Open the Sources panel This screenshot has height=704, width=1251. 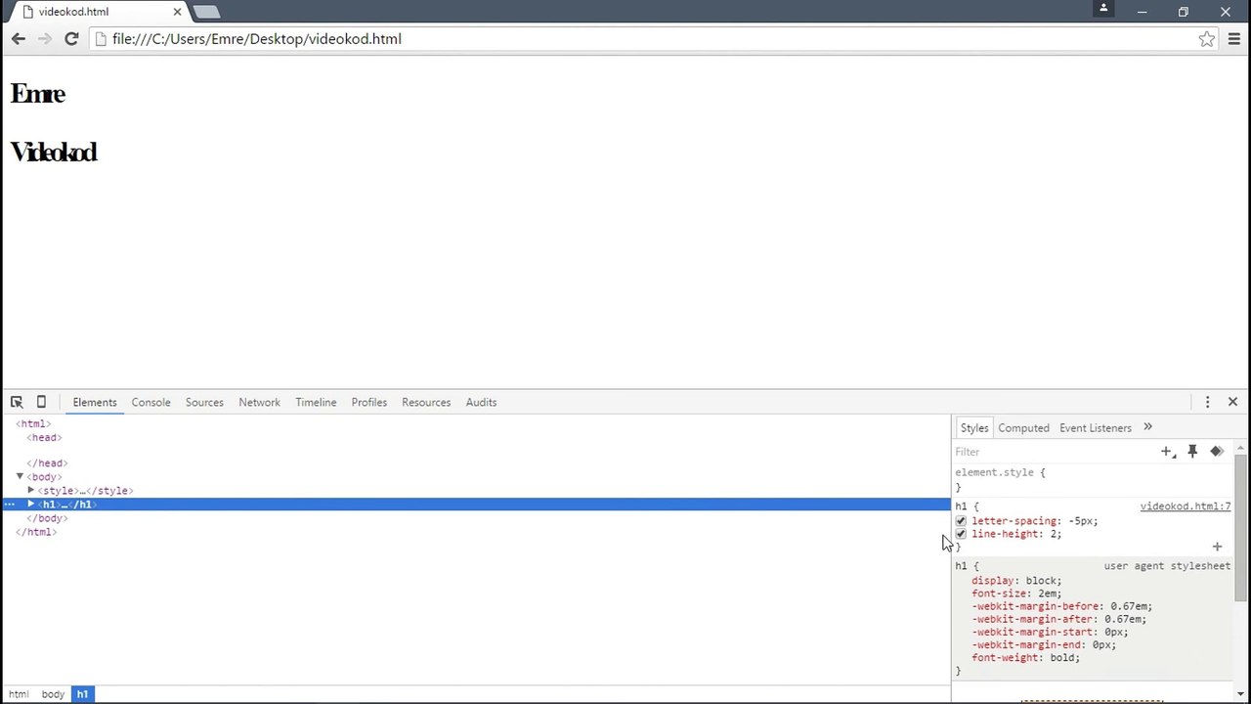click(x=204, y=402)
